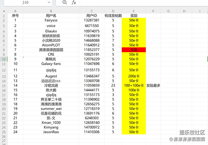Select the cell containing 源源源源圆圆圆
Screen dimensions: 208x145
(51, 50)
